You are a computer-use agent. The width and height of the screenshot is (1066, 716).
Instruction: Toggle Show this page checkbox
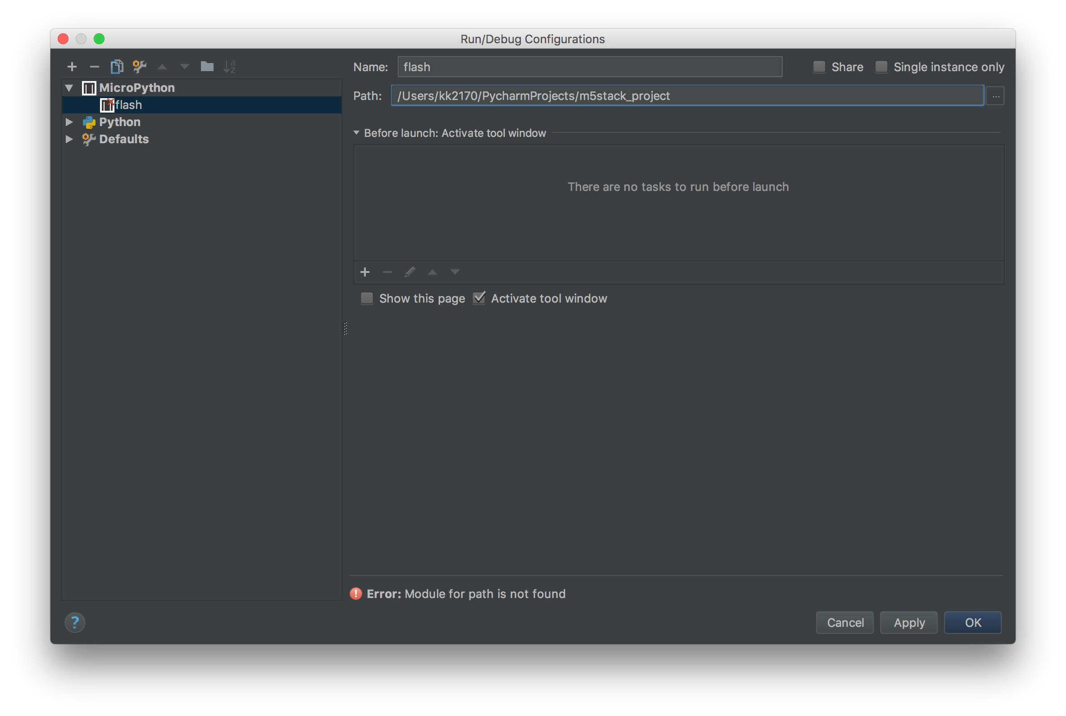coord(367,298)
